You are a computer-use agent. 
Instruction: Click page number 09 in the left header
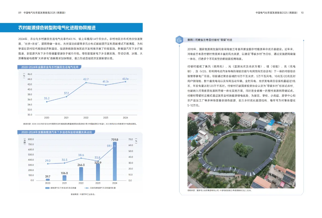(20, 13)
